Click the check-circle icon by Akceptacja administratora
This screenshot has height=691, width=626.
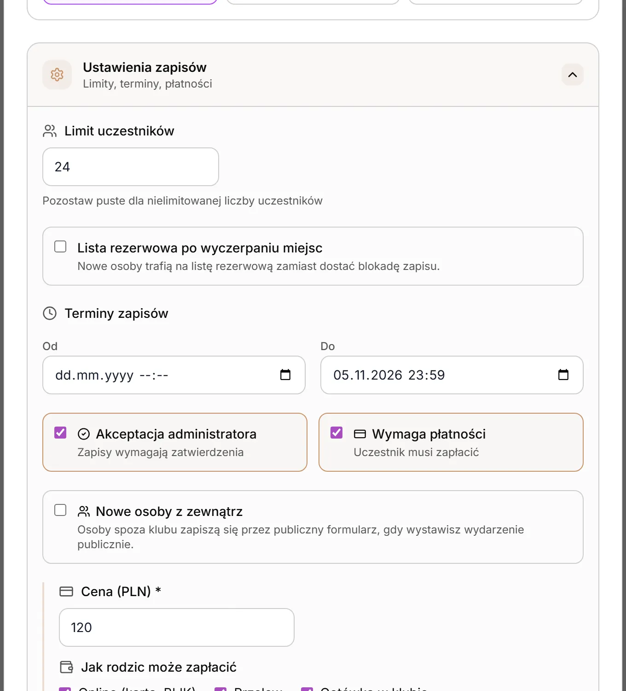84,434
